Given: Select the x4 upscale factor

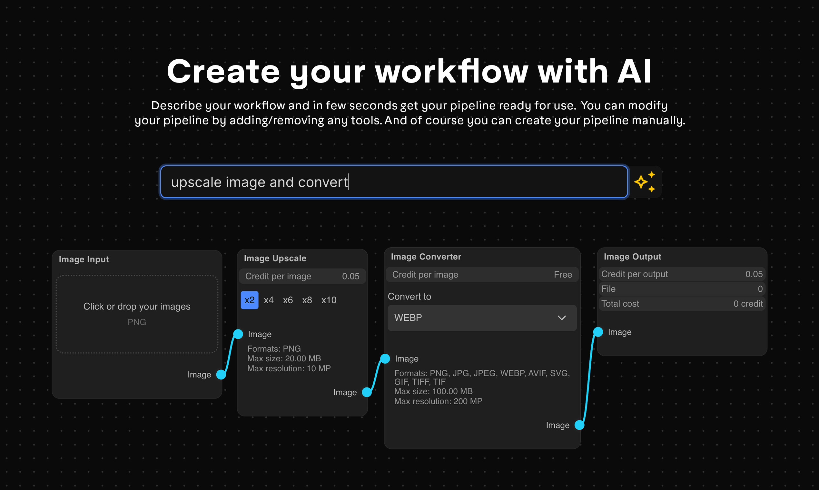Looking at the screenshot, I should (x=269, y=300).
